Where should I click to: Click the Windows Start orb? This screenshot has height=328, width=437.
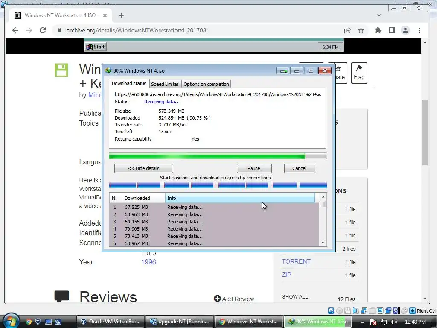point(11,321)
